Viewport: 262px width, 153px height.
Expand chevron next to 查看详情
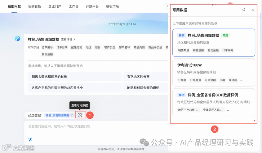pos(74,40)
